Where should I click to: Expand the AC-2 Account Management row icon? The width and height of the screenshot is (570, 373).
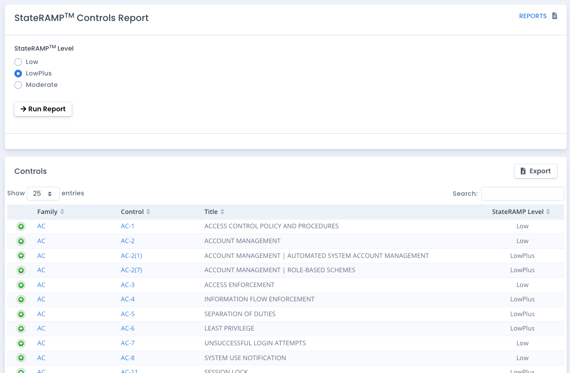pos(21,241)
